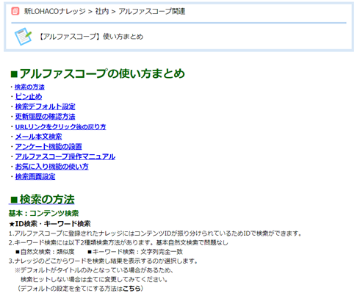Go to the アンケート機能の設置 link
This screenshot has width=357, height=293.
coord(48,147)
